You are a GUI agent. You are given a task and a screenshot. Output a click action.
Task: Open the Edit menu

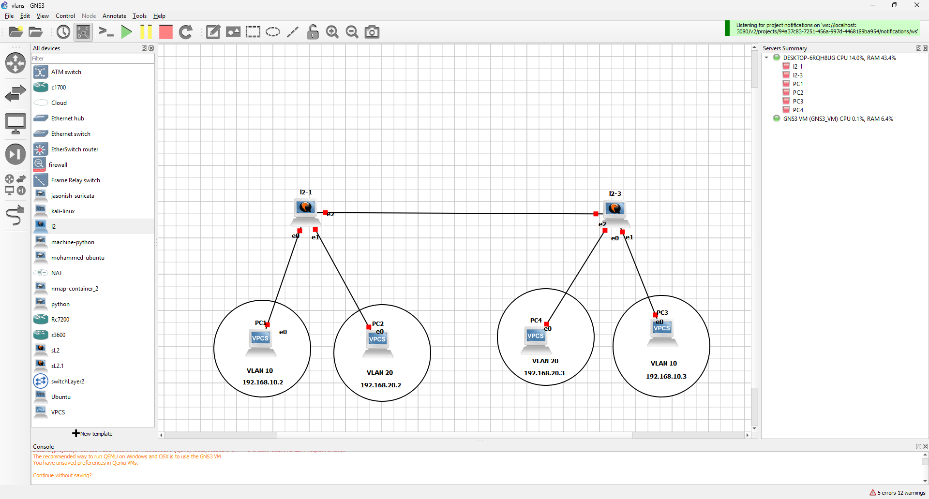pyautogui.click(x=25, y=16)
